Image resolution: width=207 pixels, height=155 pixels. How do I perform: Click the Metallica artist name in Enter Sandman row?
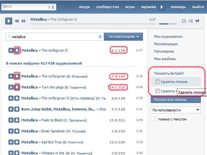tap(30, 131)
